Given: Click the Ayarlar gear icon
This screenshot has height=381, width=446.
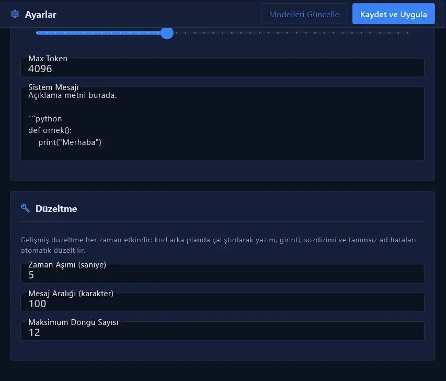Looking at the screenshot, I should (15, 14).
